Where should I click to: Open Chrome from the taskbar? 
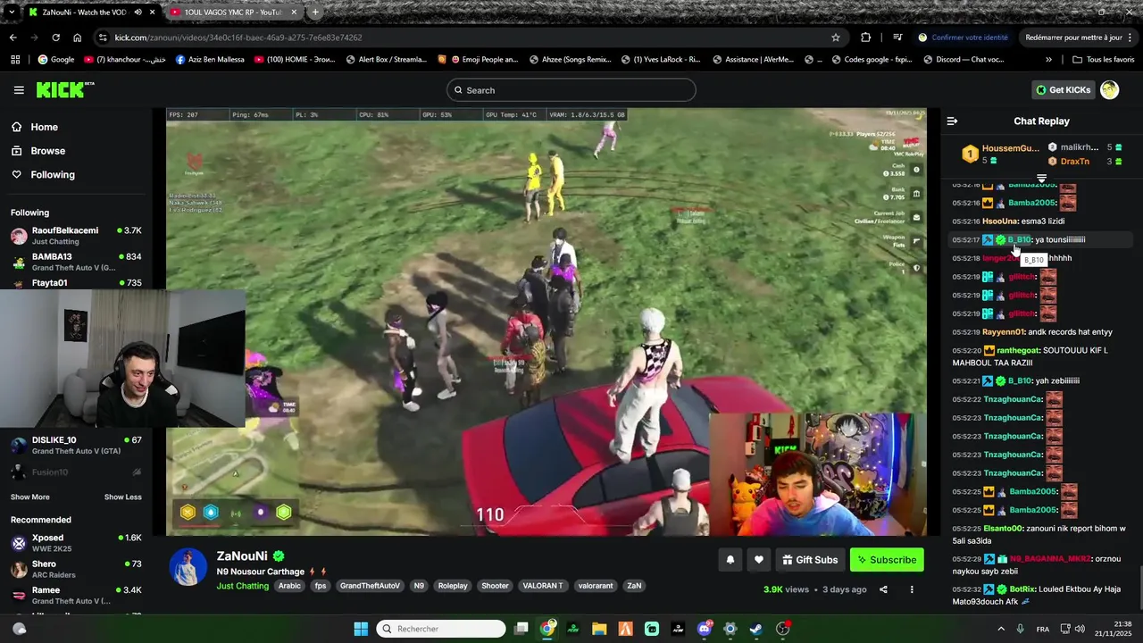pyautogui.click(x=547, y=629)
